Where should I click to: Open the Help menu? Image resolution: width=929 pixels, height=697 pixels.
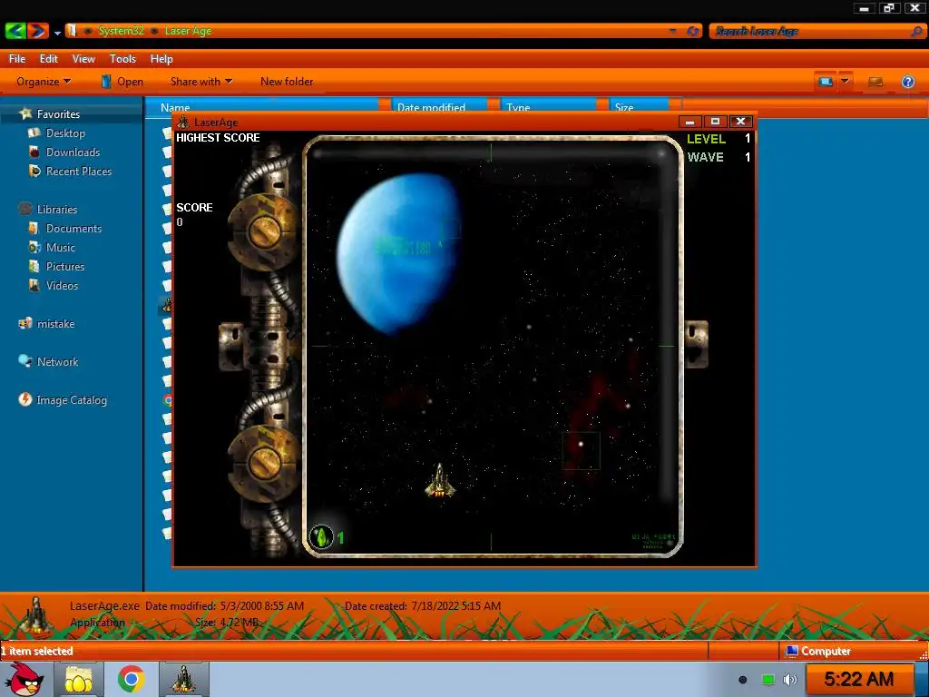click(161, 59)
